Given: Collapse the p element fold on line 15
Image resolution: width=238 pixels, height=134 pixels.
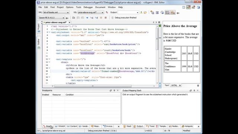Looking at the screenshot, I should tap(49, 68).
